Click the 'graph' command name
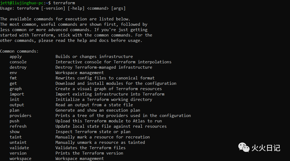Image resolution: width=290 pixels, height=161 pixels. (16, 89)
